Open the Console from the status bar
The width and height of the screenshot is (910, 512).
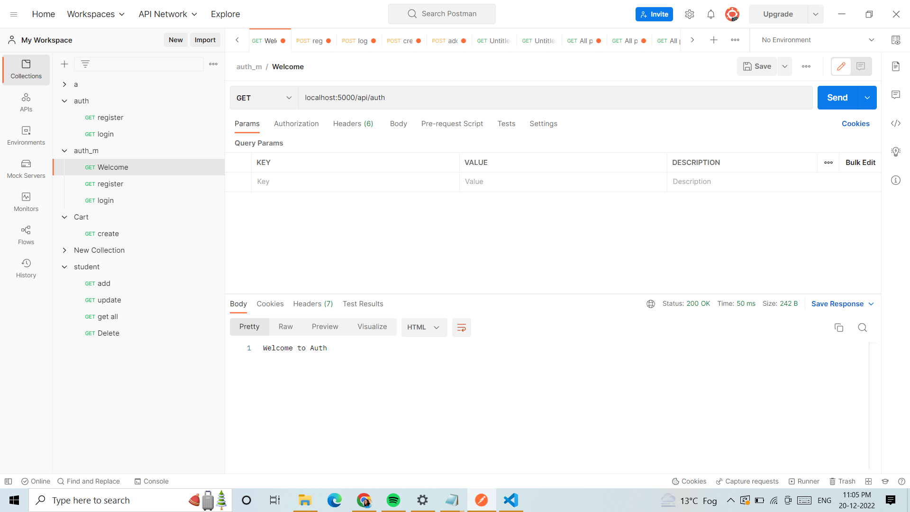[x=151, y=481]
